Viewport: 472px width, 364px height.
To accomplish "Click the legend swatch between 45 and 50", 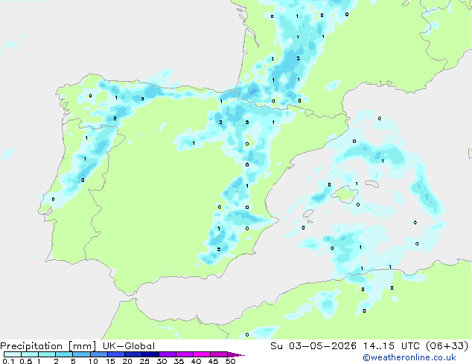I will pyautogui.click(x=219, y=354).
